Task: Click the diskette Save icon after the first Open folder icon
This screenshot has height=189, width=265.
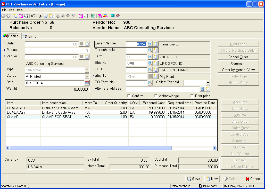Action: tap(26, 16)
